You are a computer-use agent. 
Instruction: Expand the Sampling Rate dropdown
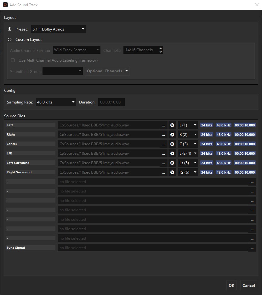click(x=56, y=102)
